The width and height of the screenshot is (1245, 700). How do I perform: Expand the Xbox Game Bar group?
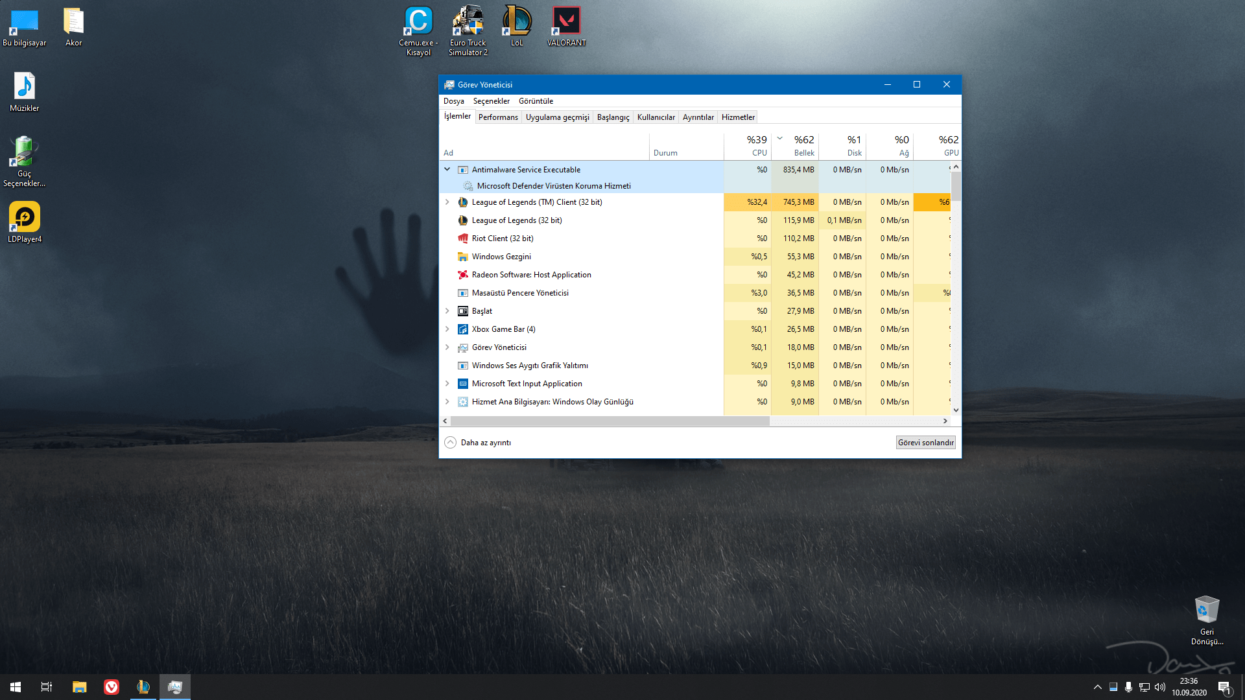[x=447, y=329]
